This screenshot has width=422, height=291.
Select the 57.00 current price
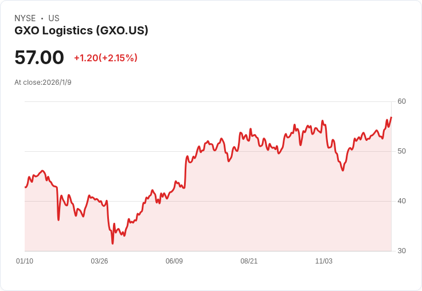coord(40,57)
